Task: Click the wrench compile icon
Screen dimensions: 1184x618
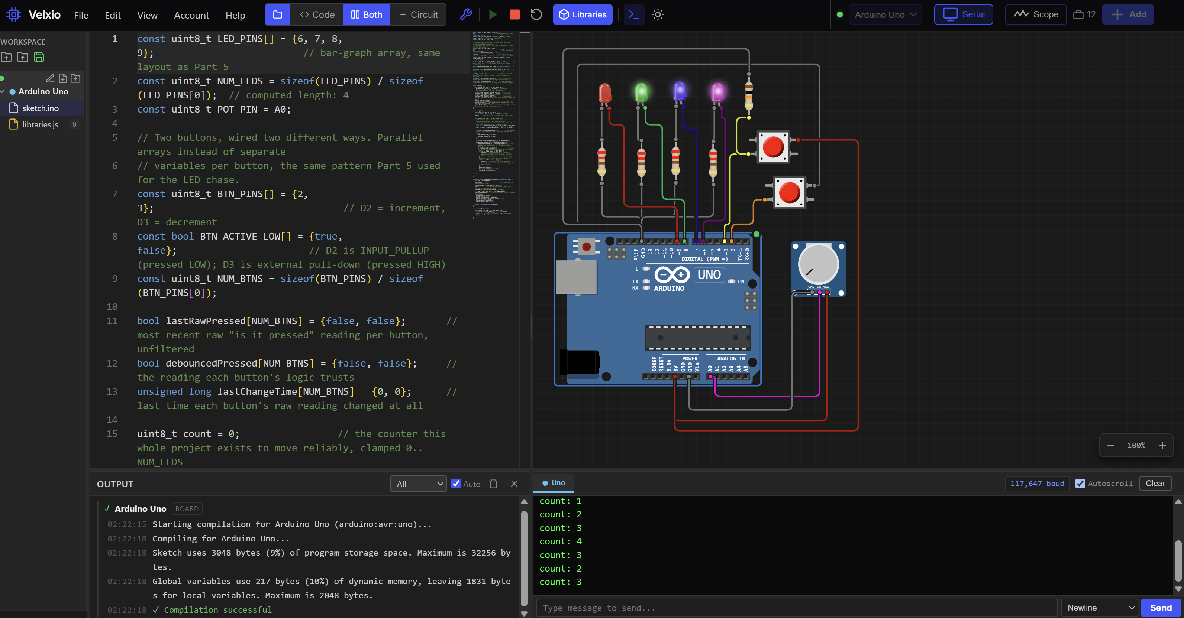Action: pos(465,15)
